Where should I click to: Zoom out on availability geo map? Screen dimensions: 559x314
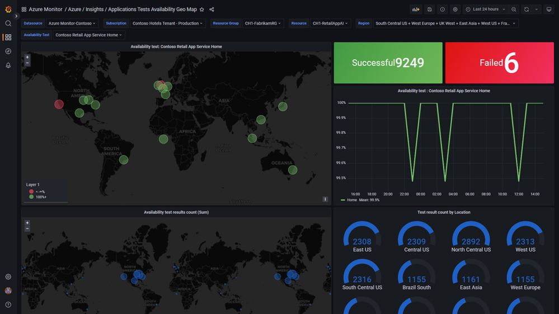coord(27,63)
